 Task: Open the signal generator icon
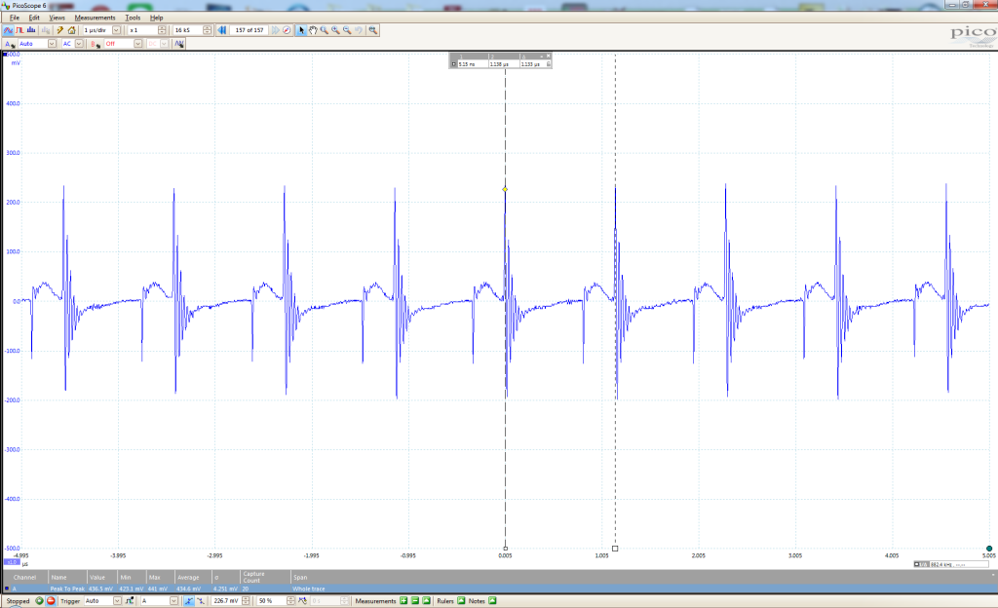(179, 44)
